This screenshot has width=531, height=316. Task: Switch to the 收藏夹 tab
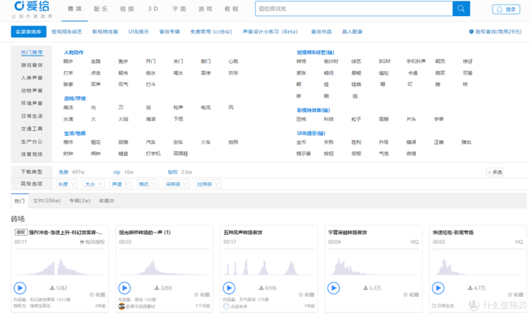coord(107,201)
